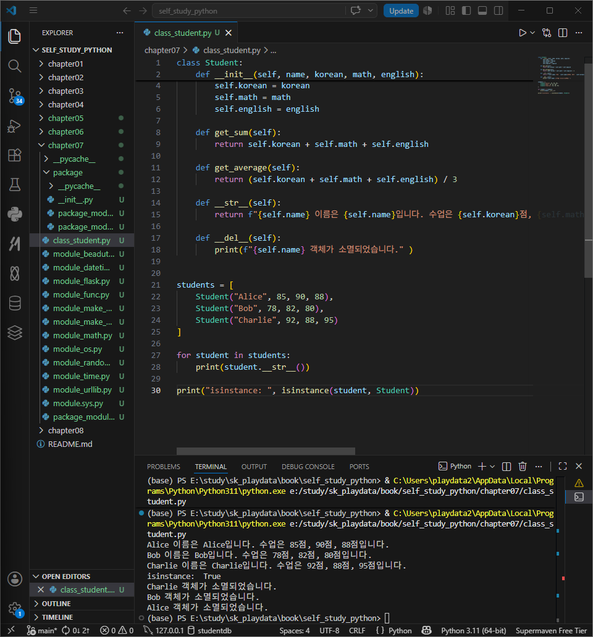593x637 pixels.
Task: Open the Explorer view in activity bar
Action: (15, 36)
